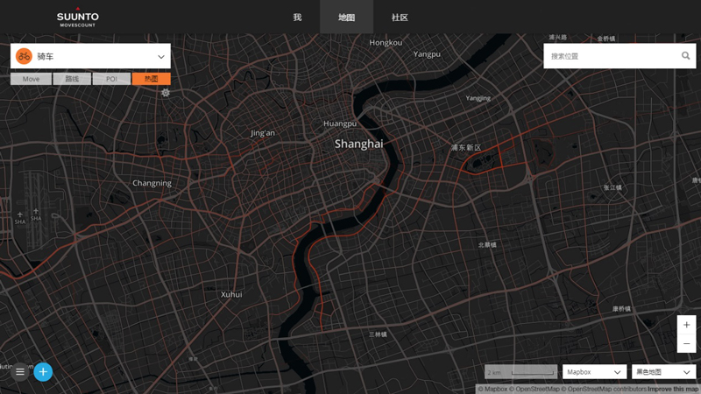
Task: Zoom out with the minus button
Action: click(x=686, y=344)
